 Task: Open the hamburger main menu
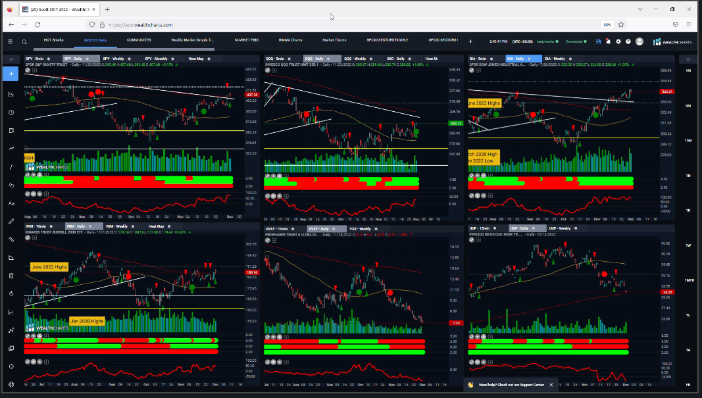[x=11, y=41]
